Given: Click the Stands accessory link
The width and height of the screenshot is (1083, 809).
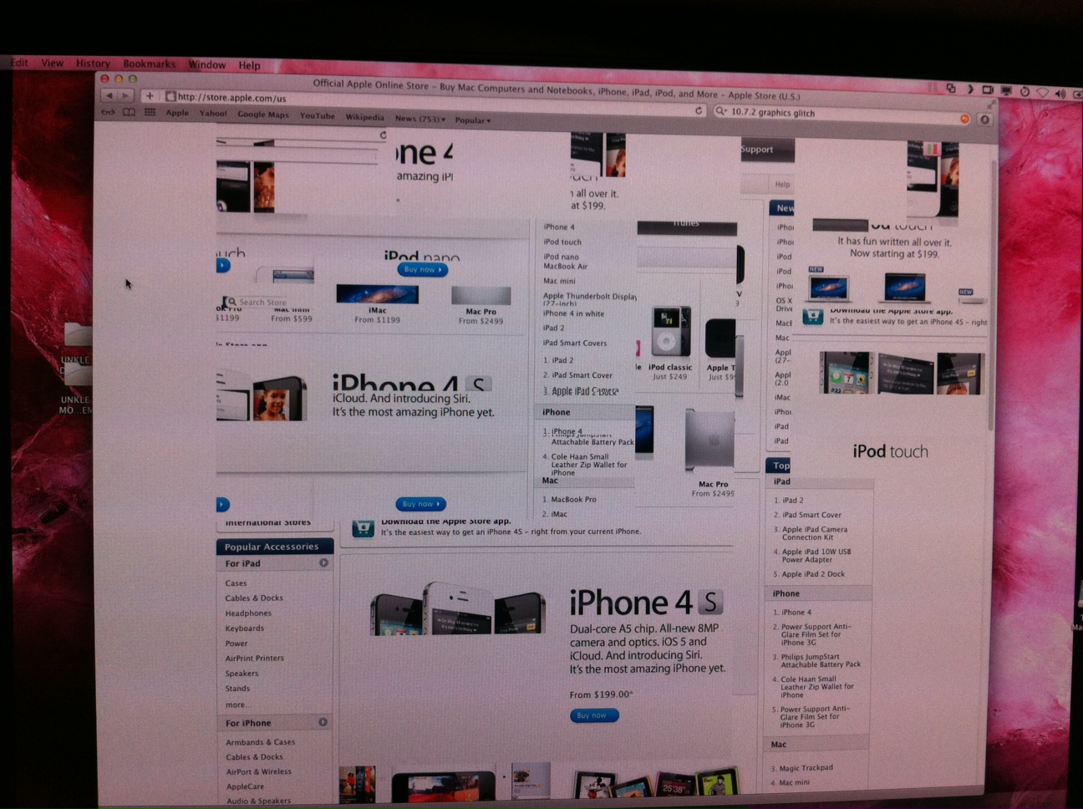Looking at the screenshot, I should click(x=237, y=689).
